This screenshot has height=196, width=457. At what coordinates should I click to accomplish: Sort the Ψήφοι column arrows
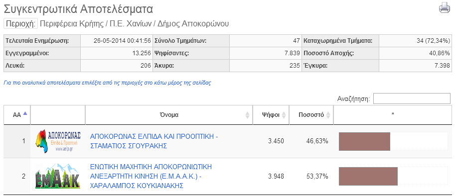(x=284, y=115)
